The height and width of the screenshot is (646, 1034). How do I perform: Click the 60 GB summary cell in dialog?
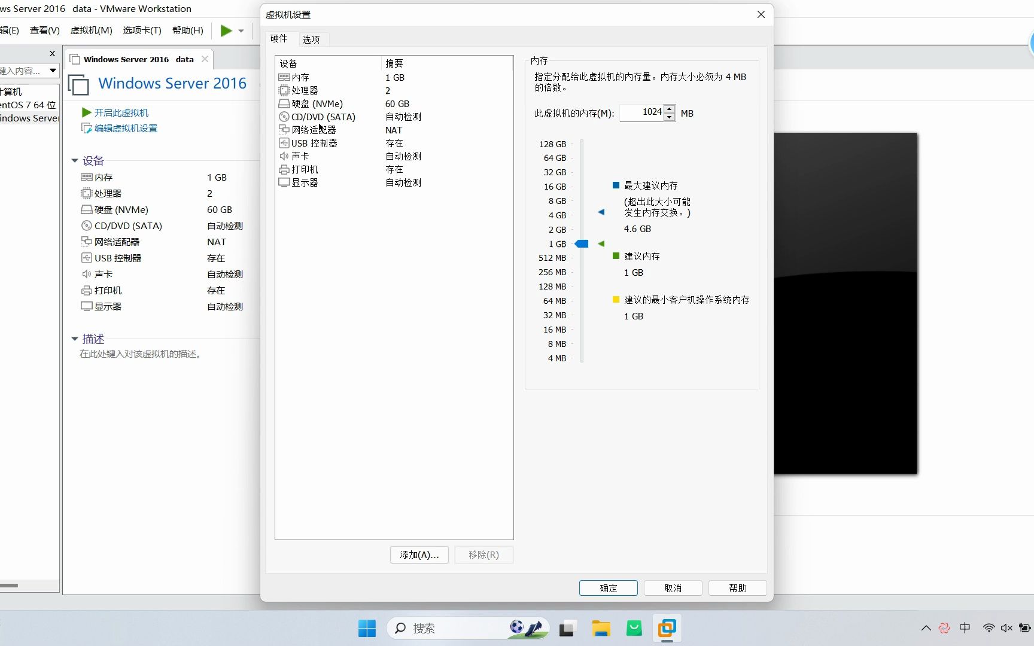coord(397,103)
